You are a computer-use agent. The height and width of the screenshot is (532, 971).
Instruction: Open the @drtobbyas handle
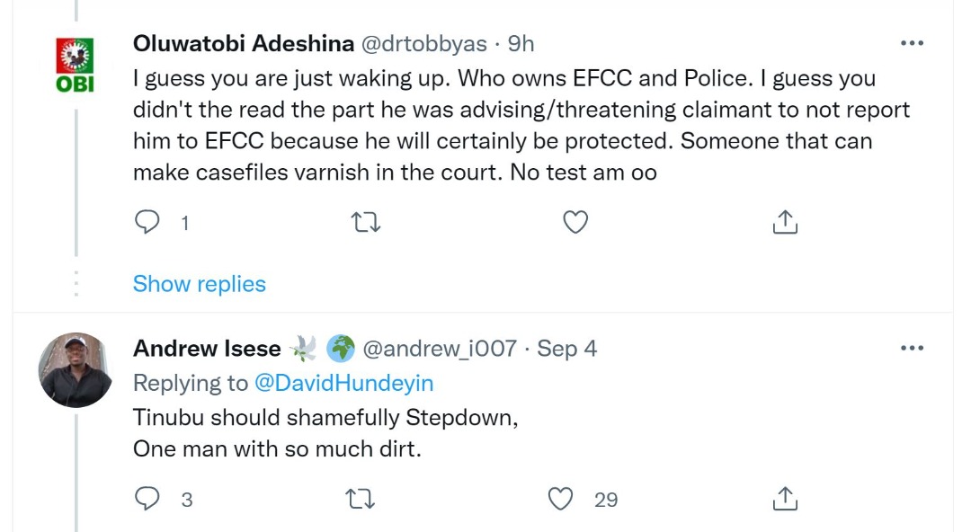(423, 43)
